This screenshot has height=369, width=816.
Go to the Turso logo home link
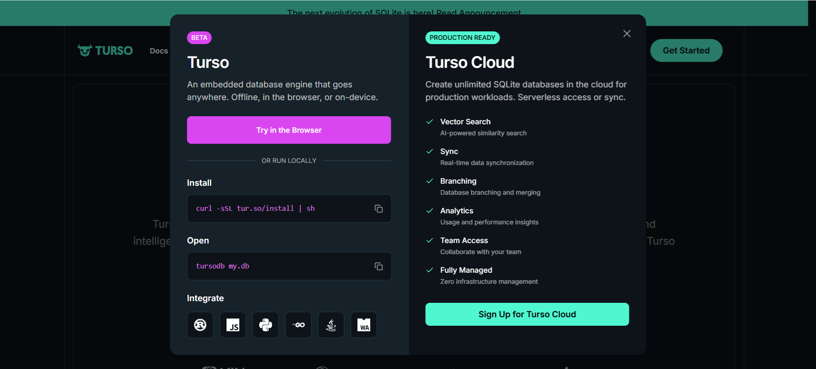[105, 50]
